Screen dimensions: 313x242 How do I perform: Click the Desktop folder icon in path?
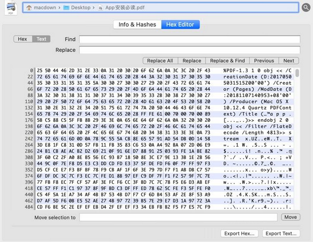pyautogui.click(x=66, y=8)
